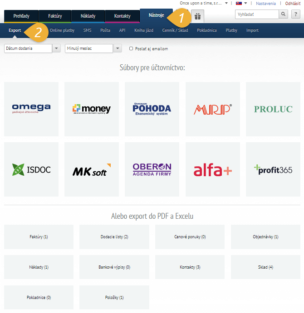The image size is (304, 313).
Task: Expand the company selector arrow next to Once upon a time
Action: click(226, 3)
